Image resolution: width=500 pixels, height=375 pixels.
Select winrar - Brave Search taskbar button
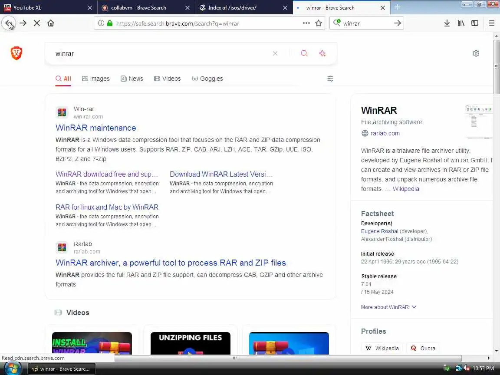coord(62,369)
